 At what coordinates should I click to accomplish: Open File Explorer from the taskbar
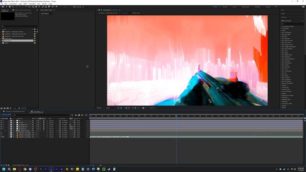(14, 169)
